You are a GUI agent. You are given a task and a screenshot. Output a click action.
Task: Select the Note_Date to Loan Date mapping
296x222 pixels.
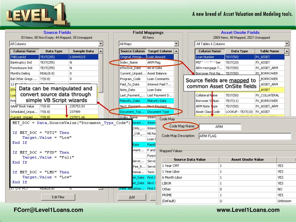147,90
